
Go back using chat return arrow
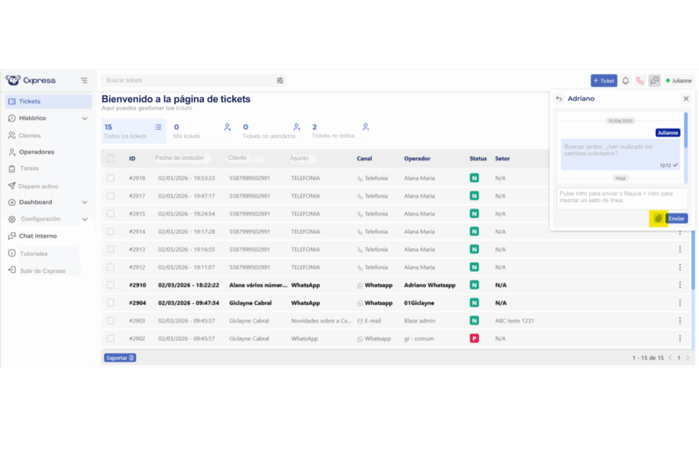tap(559, 99)
